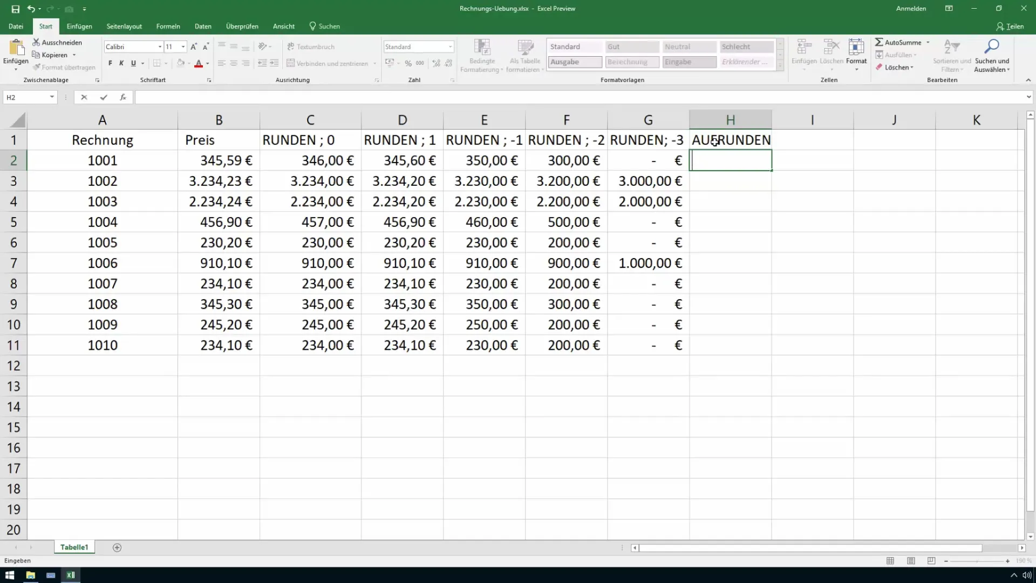The image size is (1036, 583).
Task: Open the Standard number format dropdown
Action: point(451,47)
